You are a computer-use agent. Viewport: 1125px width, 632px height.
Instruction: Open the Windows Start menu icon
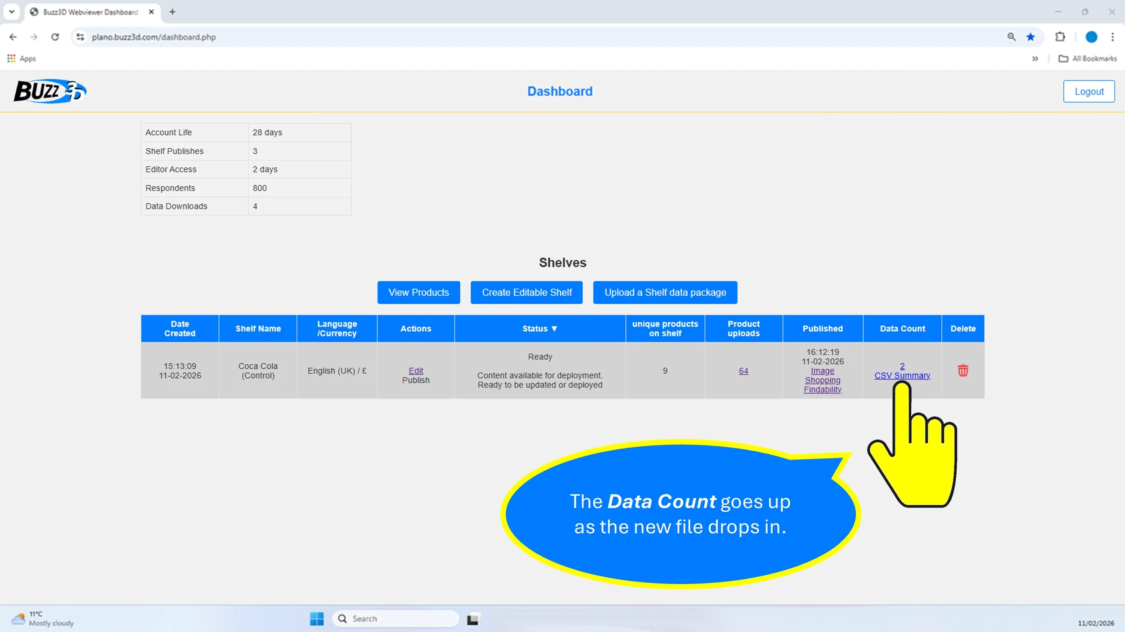coord(316,619)
